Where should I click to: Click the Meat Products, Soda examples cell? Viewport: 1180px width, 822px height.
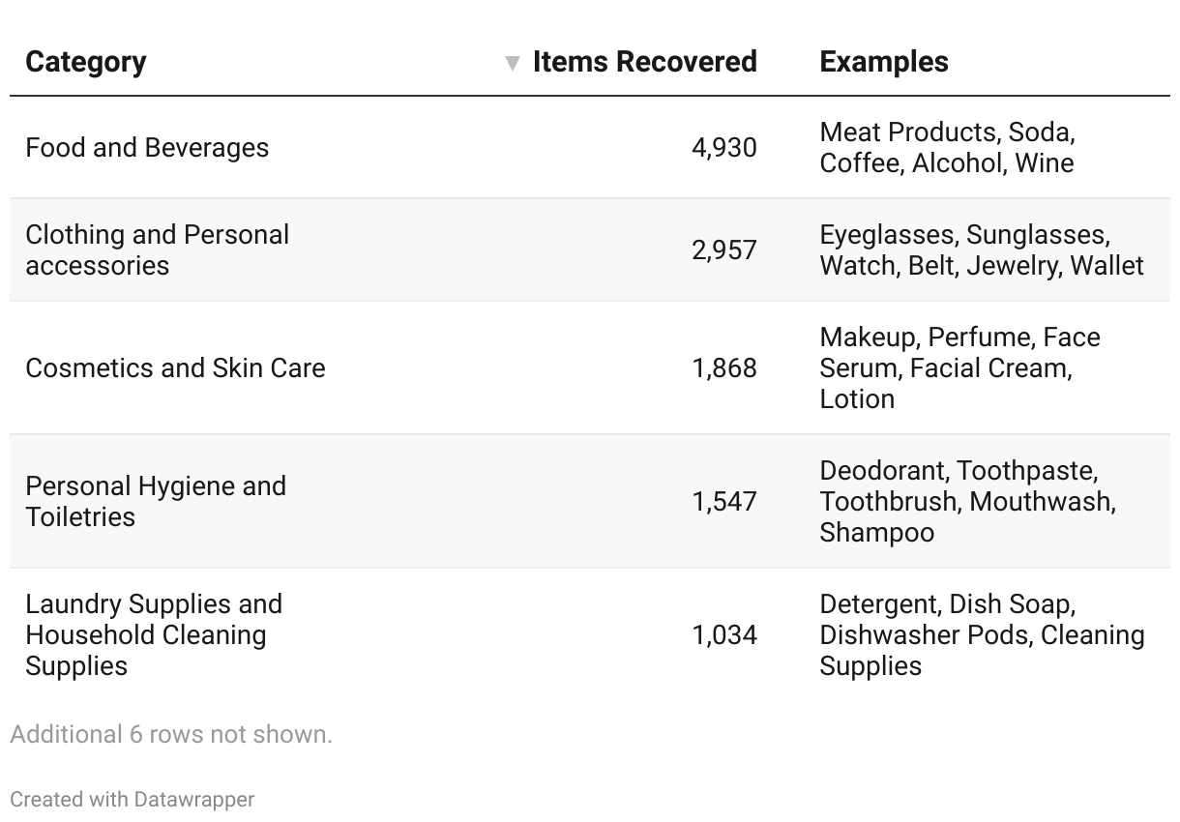[x=947, y=147]
